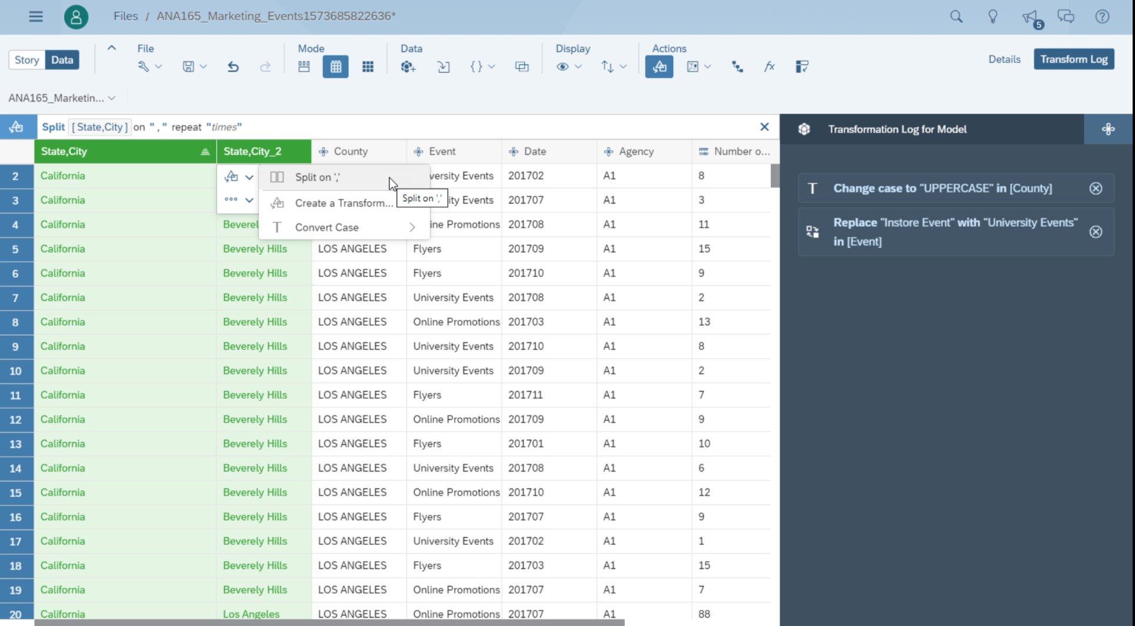The height and width of the screenshot is (626, 1135).
Task: Open the lightbulb suggestions icon
Action: [x=993, y=16]
